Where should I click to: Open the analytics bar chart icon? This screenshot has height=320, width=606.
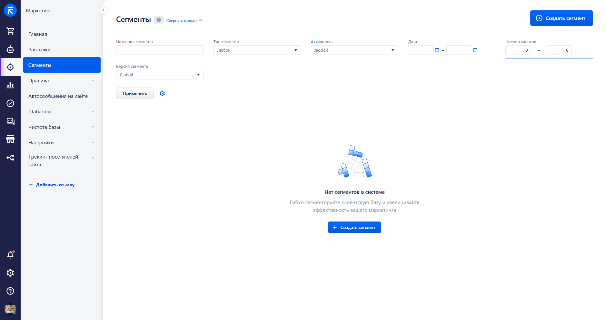[x=10, y=85]
